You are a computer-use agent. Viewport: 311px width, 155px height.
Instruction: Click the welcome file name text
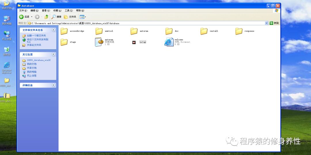(179, 40)
